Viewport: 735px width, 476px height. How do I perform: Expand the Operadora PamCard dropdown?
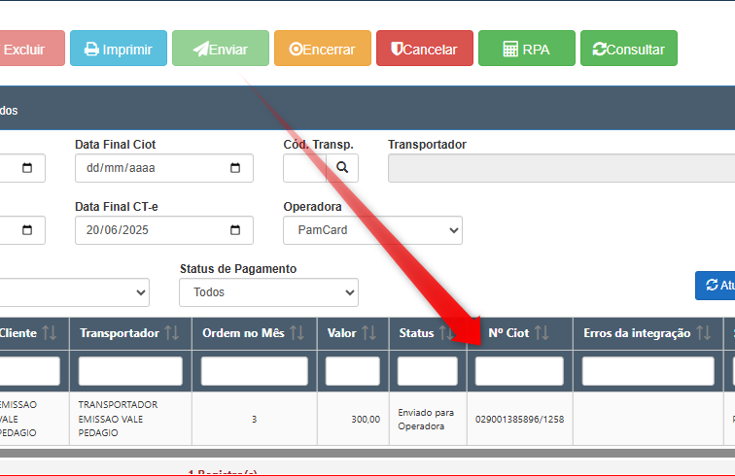(x=372, y=230)
